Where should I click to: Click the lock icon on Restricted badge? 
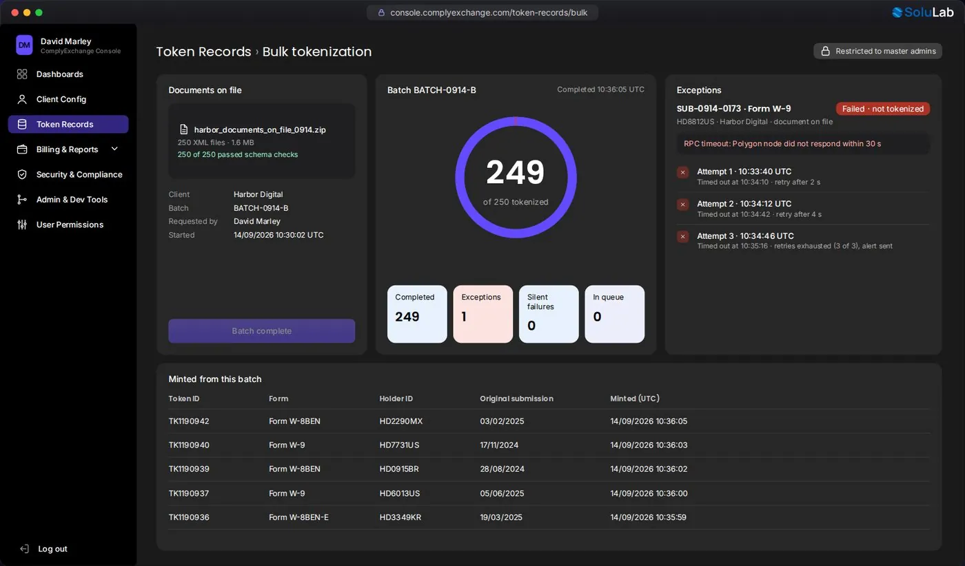pos(824,51)
